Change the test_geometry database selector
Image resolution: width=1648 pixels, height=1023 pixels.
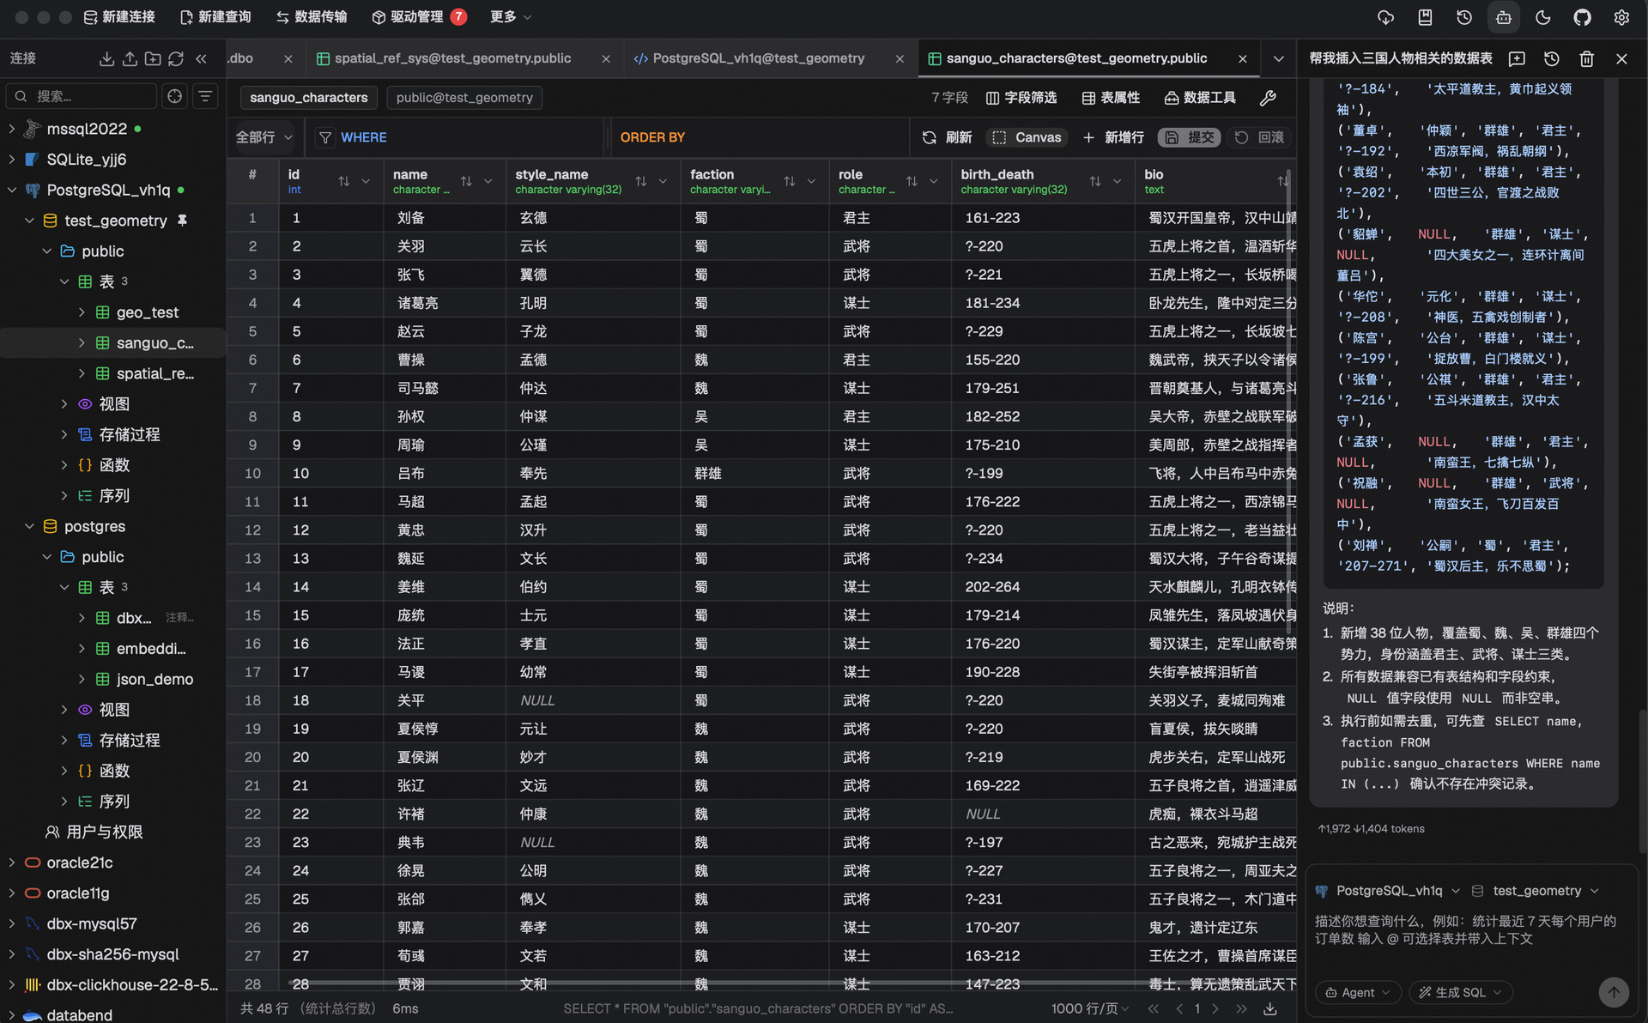coord(1535,891)
